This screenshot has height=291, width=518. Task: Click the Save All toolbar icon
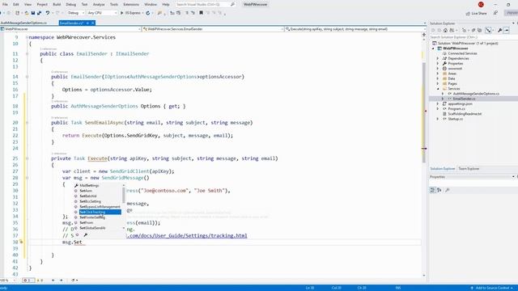[39, 13]
